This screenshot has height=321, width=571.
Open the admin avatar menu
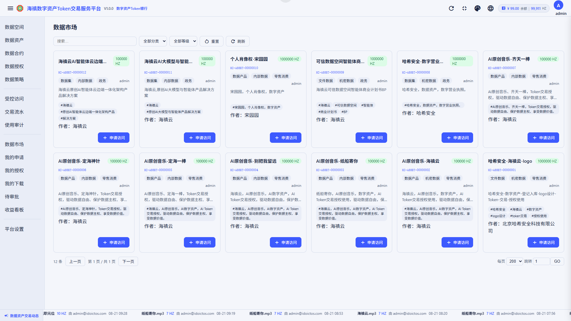pos(559,6)
